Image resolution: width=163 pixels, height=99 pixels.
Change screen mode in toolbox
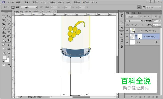click(x=9, y=65)
